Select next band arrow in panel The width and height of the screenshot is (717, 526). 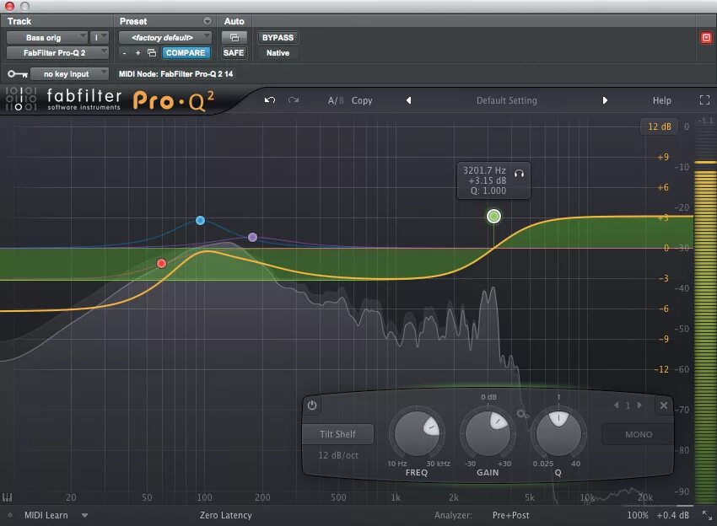click(x=639, y=405)
